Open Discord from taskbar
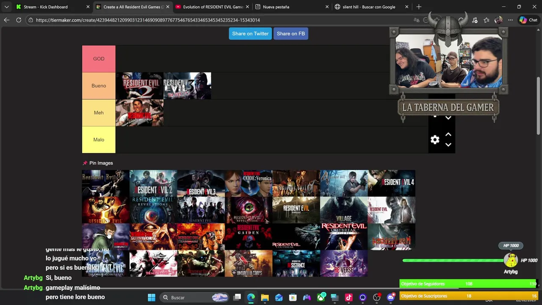 coord(391,297)
